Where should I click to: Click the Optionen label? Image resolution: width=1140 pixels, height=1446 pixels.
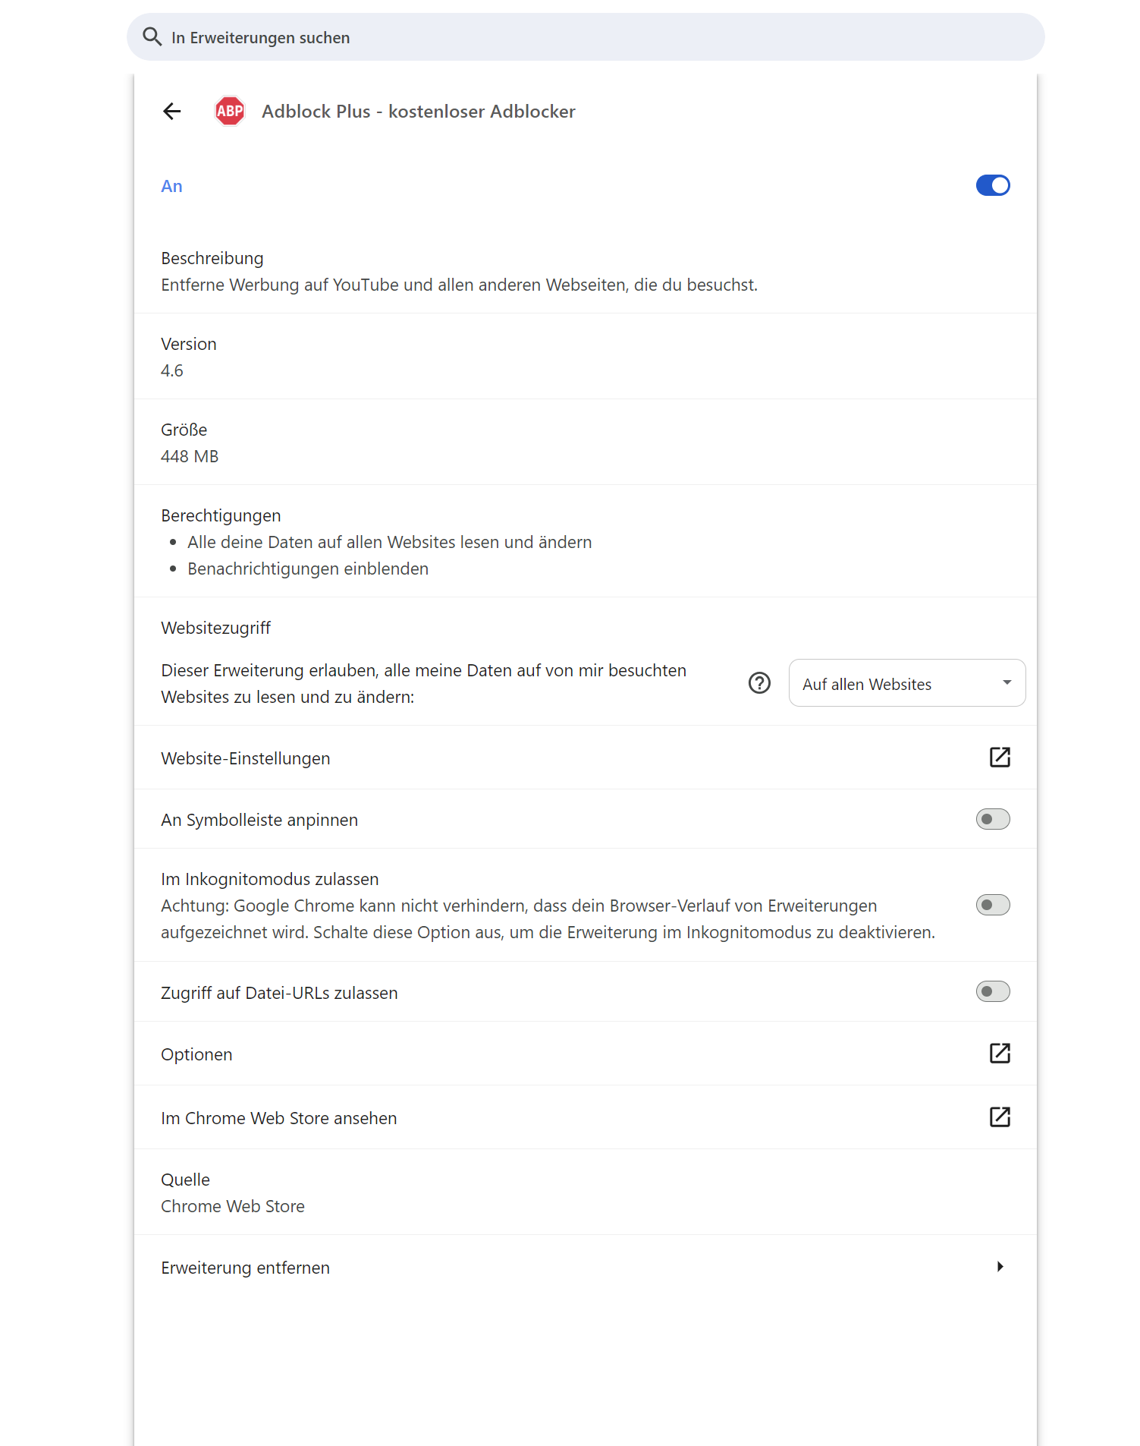coord(196,1054)
